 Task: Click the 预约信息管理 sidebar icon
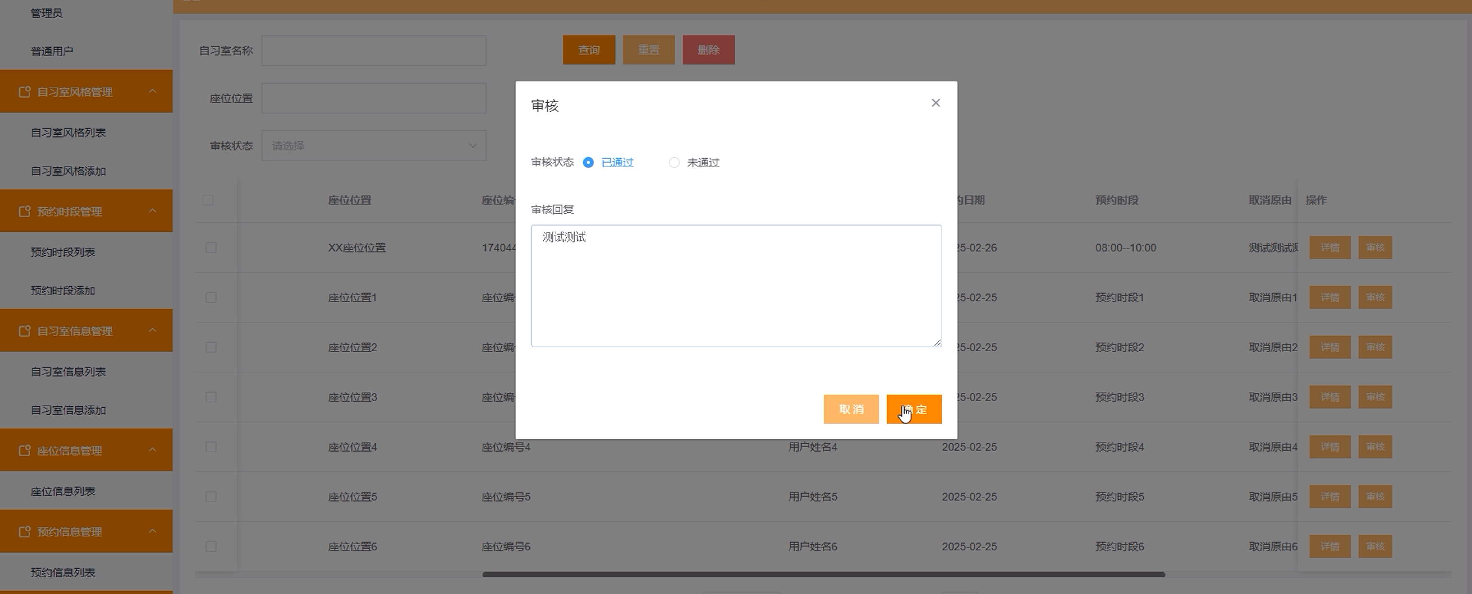[24, 531]
